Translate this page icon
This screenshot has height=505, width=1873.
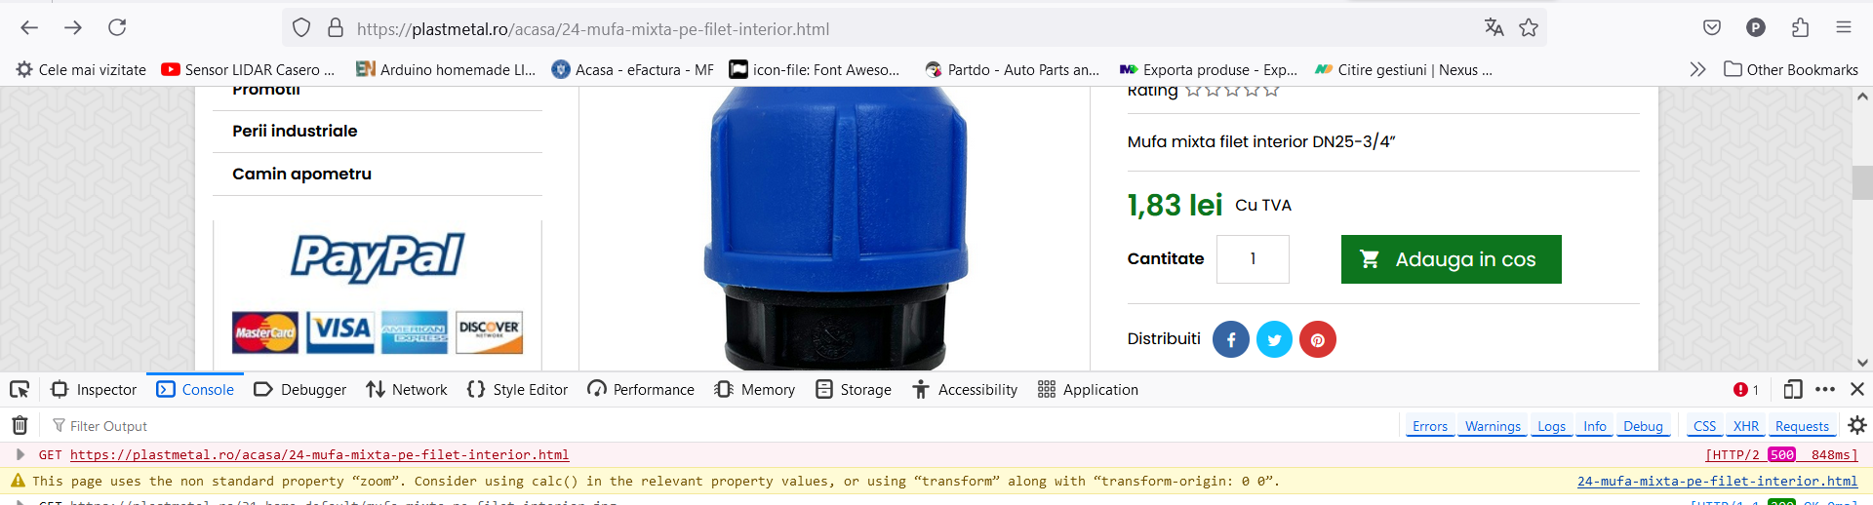click(x=1494, y=27)
